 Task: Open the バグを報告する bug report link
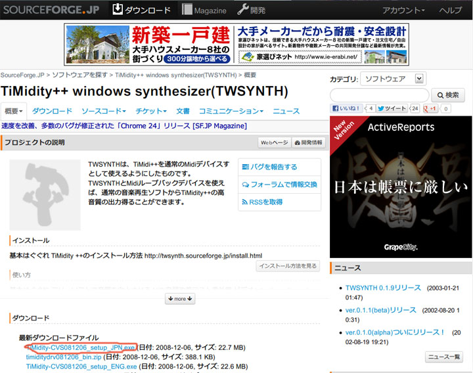[x=270, y=167]
